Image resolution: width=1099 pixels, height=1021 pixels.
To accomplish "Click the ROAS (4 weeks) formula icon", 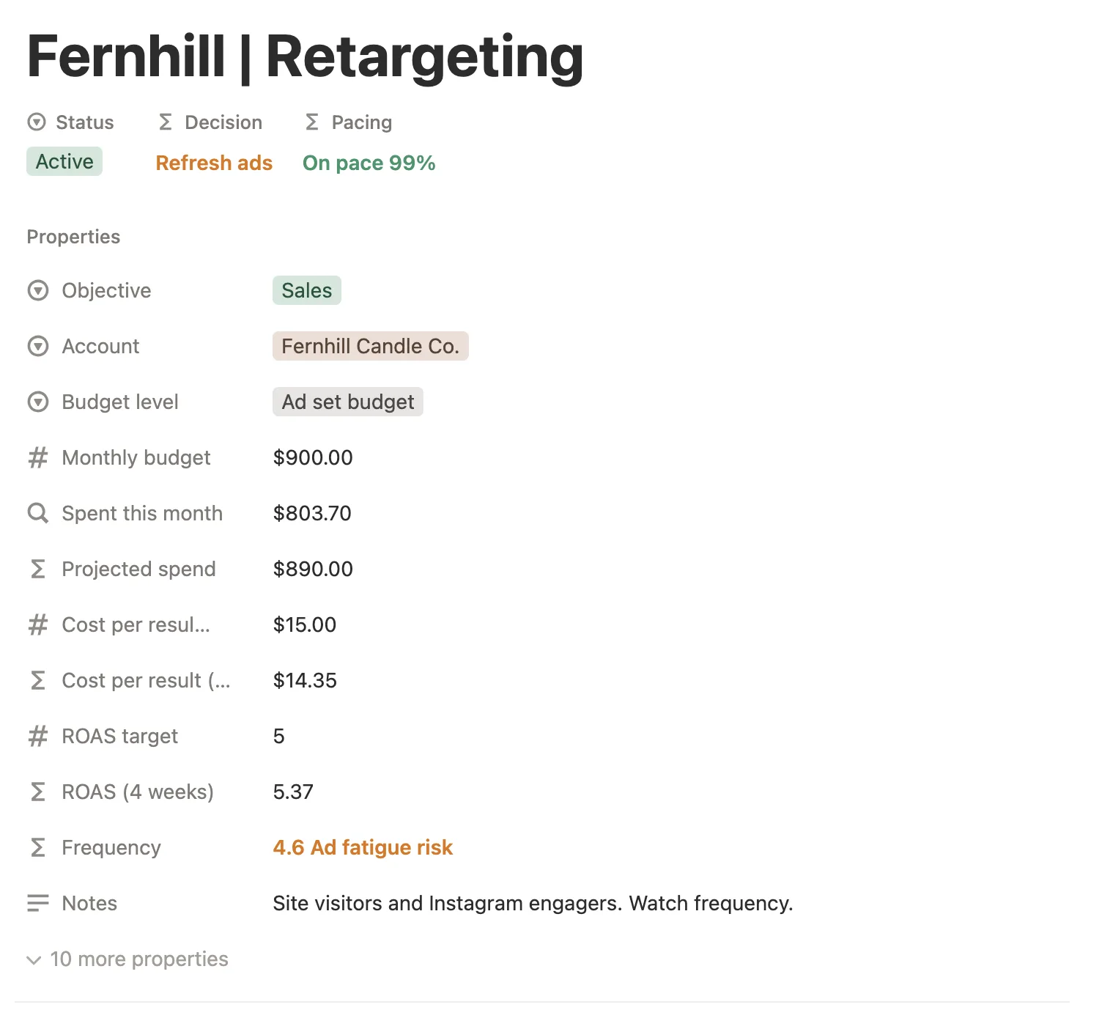I will (38, 792).
